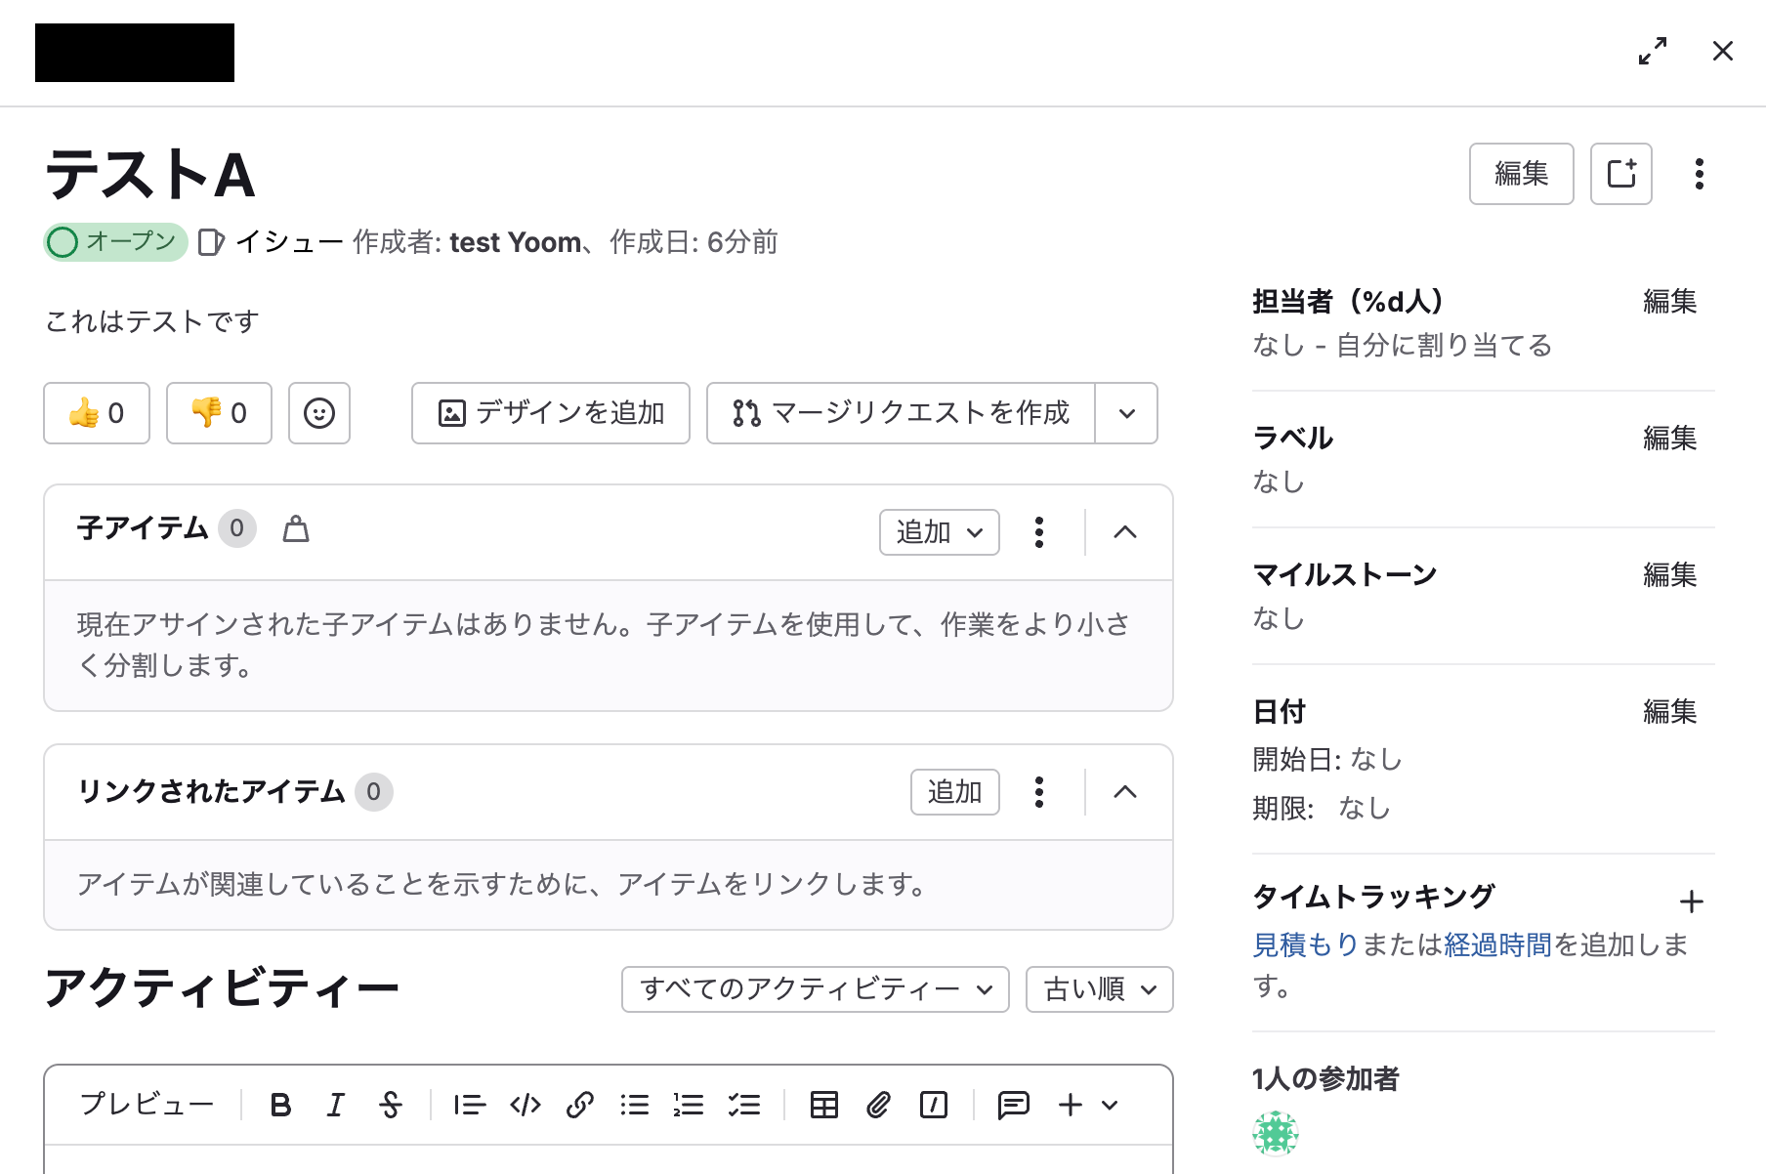Image resolution: width=1766 pixels, height=1174 pixels.
Task: Click the participant avatar
Action: [x=1276, y=1133]
